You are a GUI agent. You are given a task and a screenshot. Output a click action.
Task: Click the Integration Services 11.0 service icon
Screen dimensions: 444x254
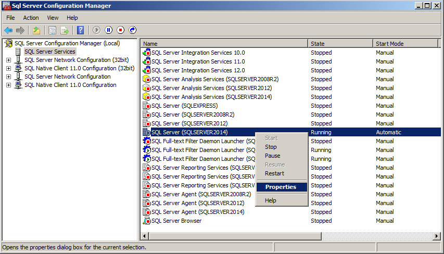(x=147, y=61)
